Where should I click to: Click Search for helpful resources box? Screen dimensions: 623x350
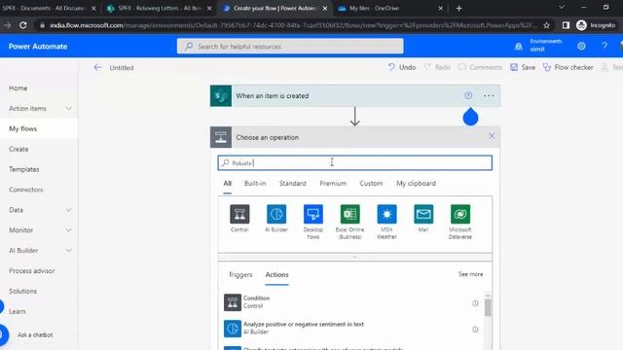coord(290,47)
